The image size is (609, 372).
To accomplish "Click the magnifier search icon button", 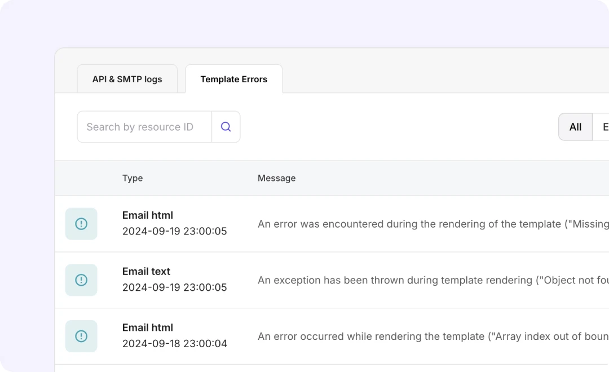I will [226, 127].
